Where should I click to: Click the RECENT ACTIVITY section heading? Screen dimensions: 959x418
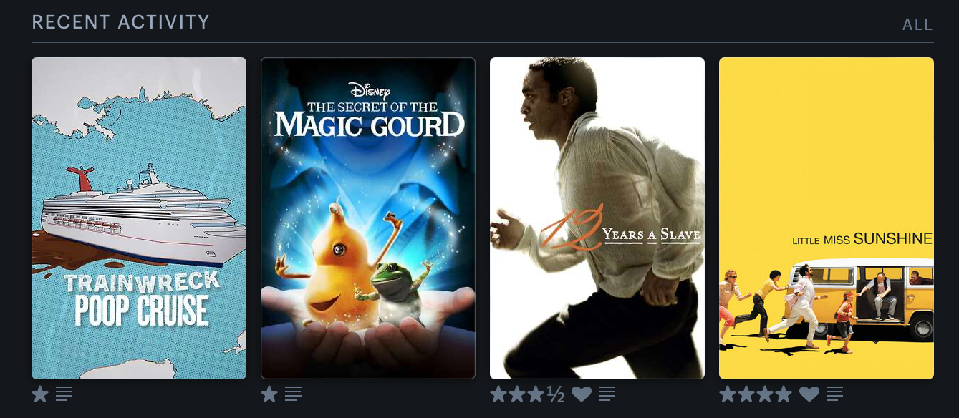click(x=121, y=22)
